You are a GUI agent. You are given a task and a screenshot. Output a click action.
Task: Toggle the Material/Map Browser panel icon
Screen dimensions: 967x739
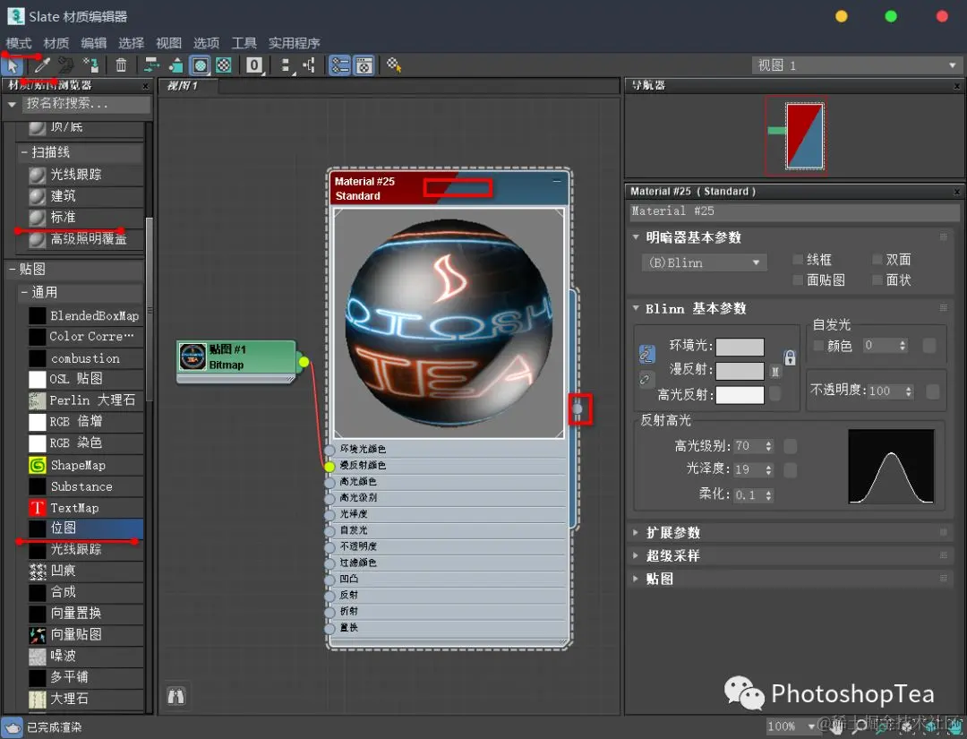pyautogui.click(x=340, y=64)
